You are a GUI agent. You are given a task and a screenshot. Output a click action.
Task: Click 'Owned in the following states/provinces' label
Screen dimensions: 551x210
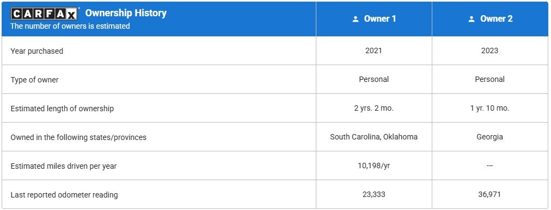78,137
